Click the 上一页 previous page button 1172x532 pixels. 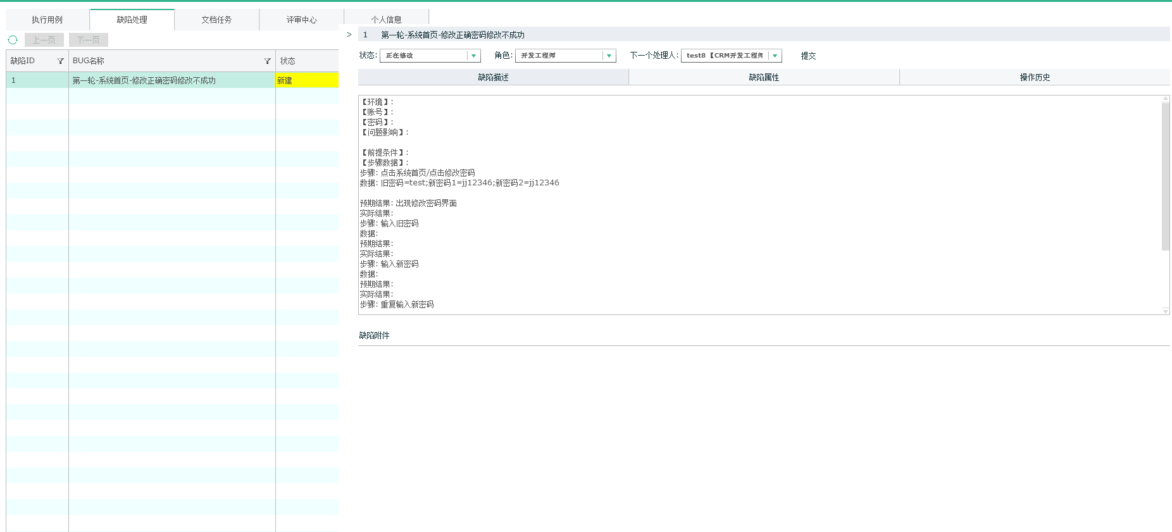pyautogui.click(x=44, y=40)
